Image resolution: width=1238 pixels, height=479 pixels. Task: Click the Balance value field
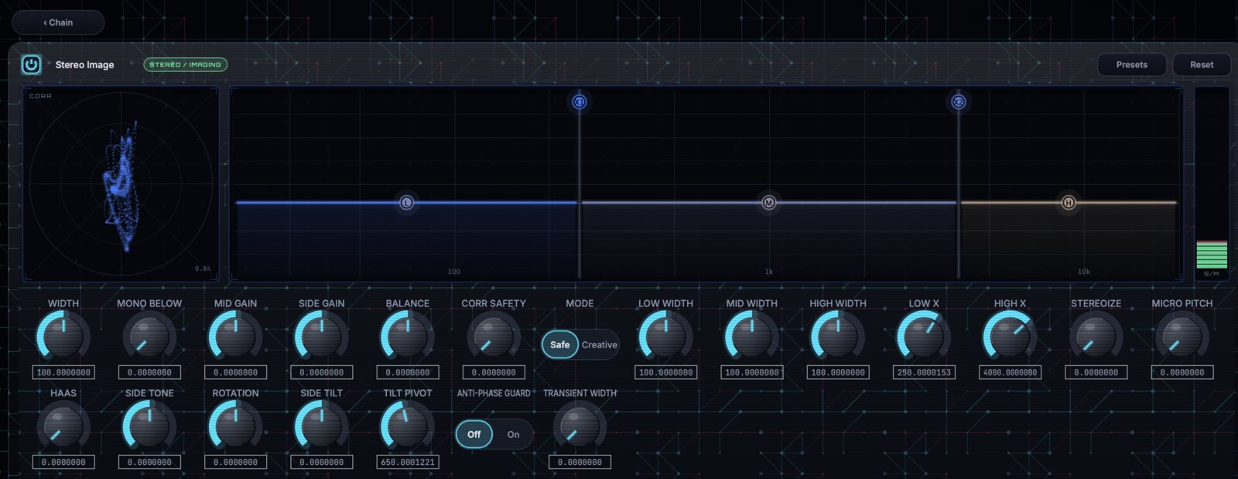click(407, 372)
